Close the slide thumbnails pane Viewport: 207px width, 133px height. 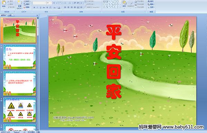(37, 15)
